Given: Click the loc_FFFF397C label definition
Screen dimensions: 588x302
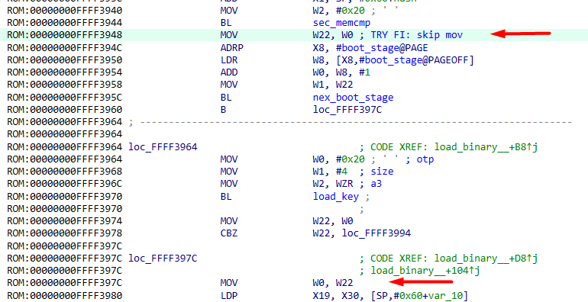Looking at the screenshot, I should [163, 259].
